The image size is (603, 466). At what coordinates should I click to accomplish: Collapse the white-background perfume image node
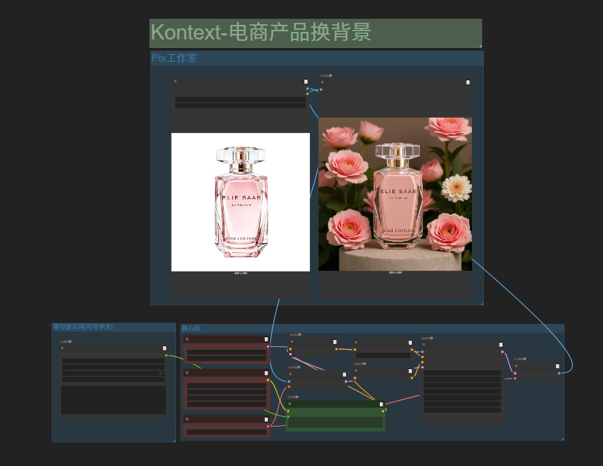coord(175,81)
